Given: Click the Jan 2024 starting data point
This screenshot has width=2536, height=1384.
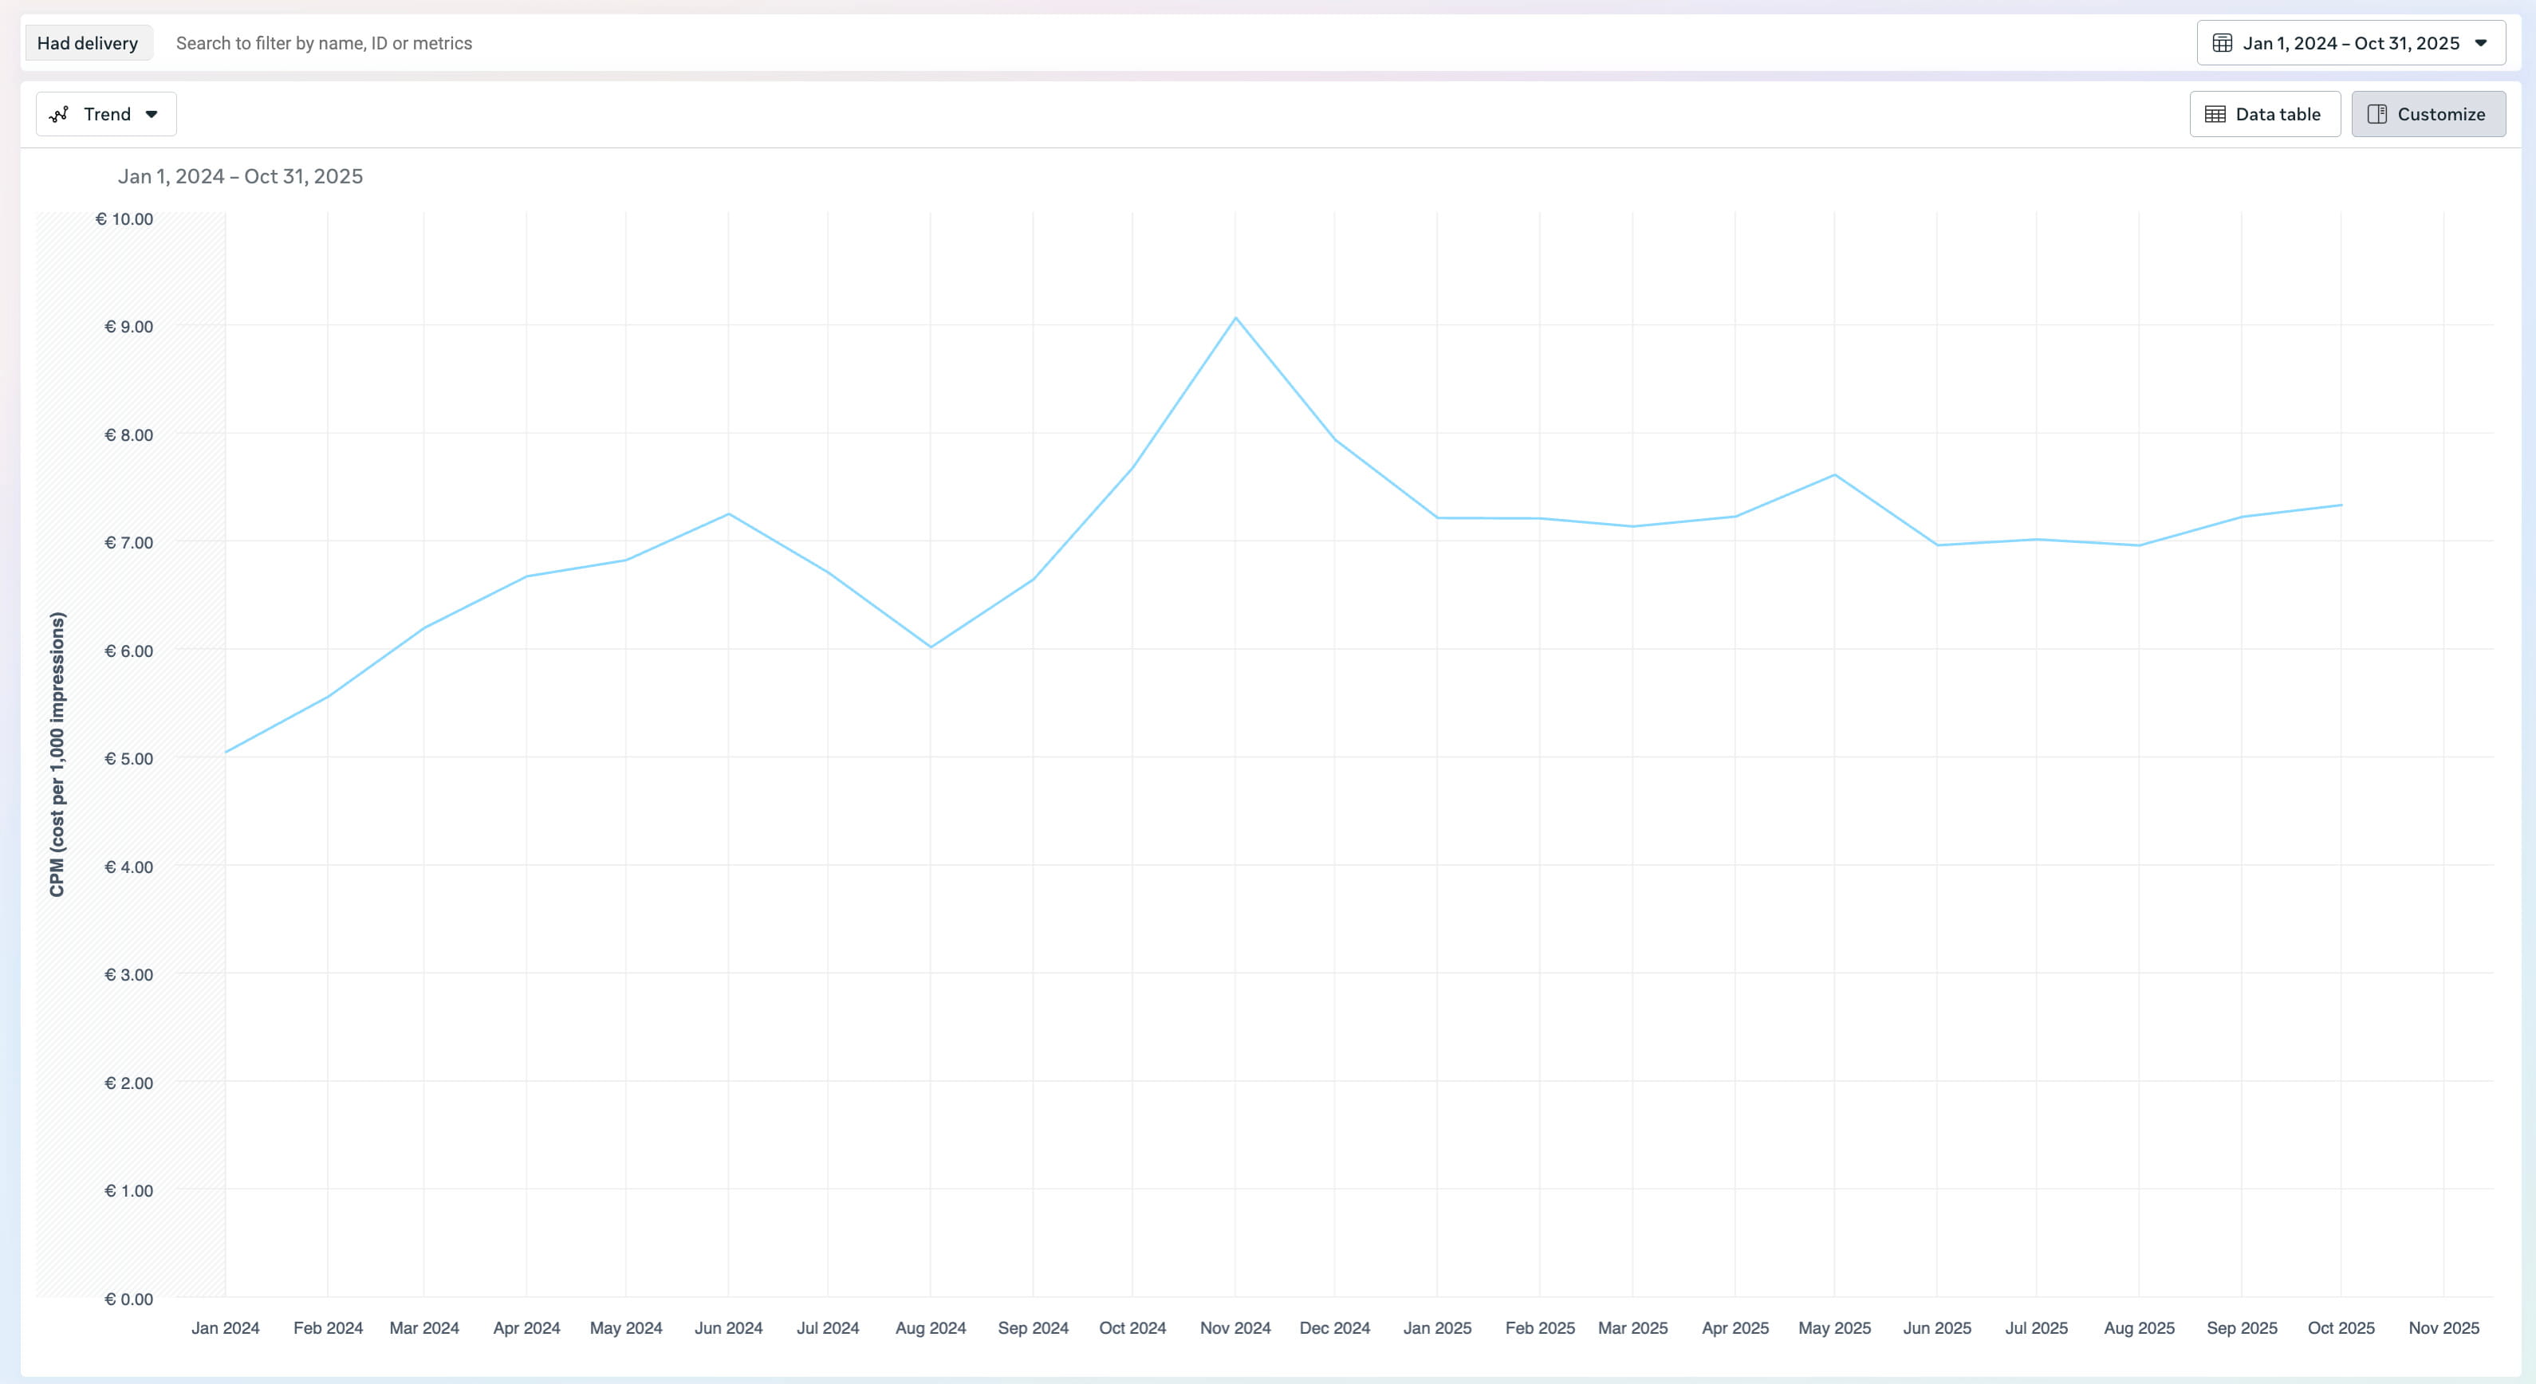Looking at the screenshot, I should (x=226, y=752).
